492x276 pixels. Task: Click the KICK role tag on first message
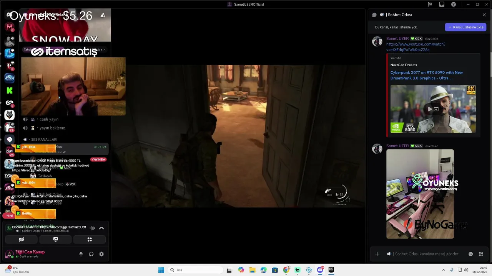(416, 39)
